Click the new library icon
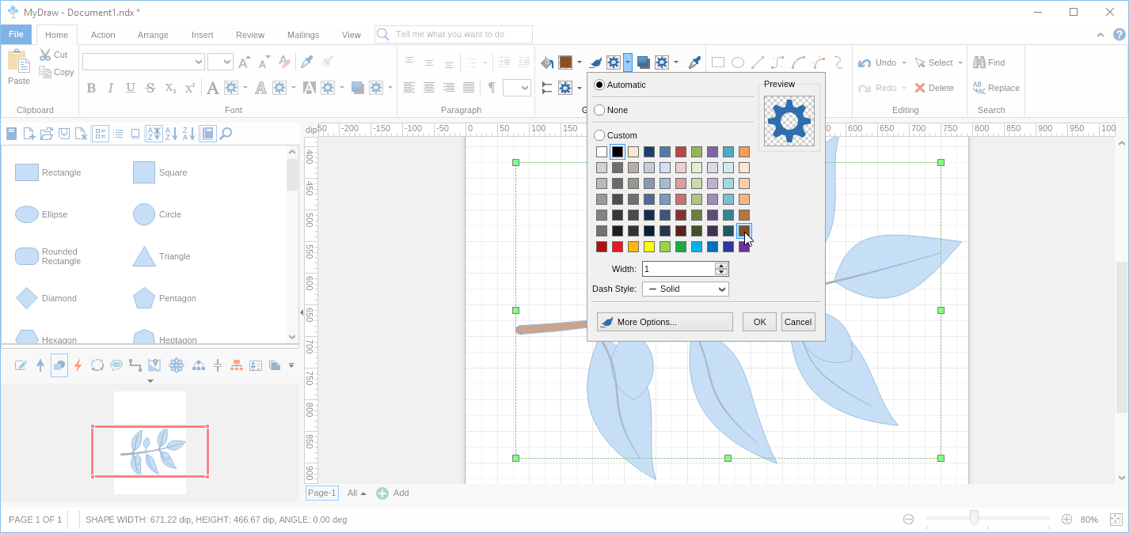This screenshot has width=1129, height=533. pos(29,134)
